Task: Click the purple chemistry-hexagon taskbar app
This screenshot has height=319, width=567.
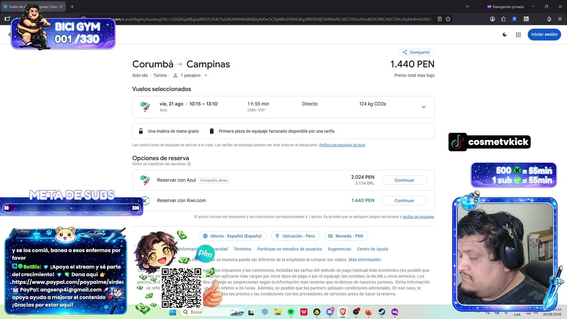Action: coord(265,312)
